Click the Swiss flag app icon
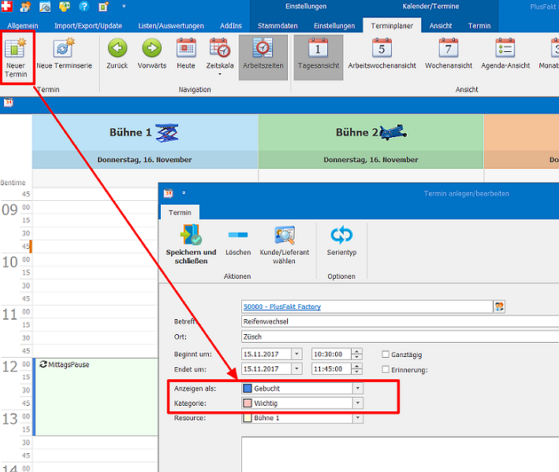The image size is (559, 472). (x=6, y=6)
